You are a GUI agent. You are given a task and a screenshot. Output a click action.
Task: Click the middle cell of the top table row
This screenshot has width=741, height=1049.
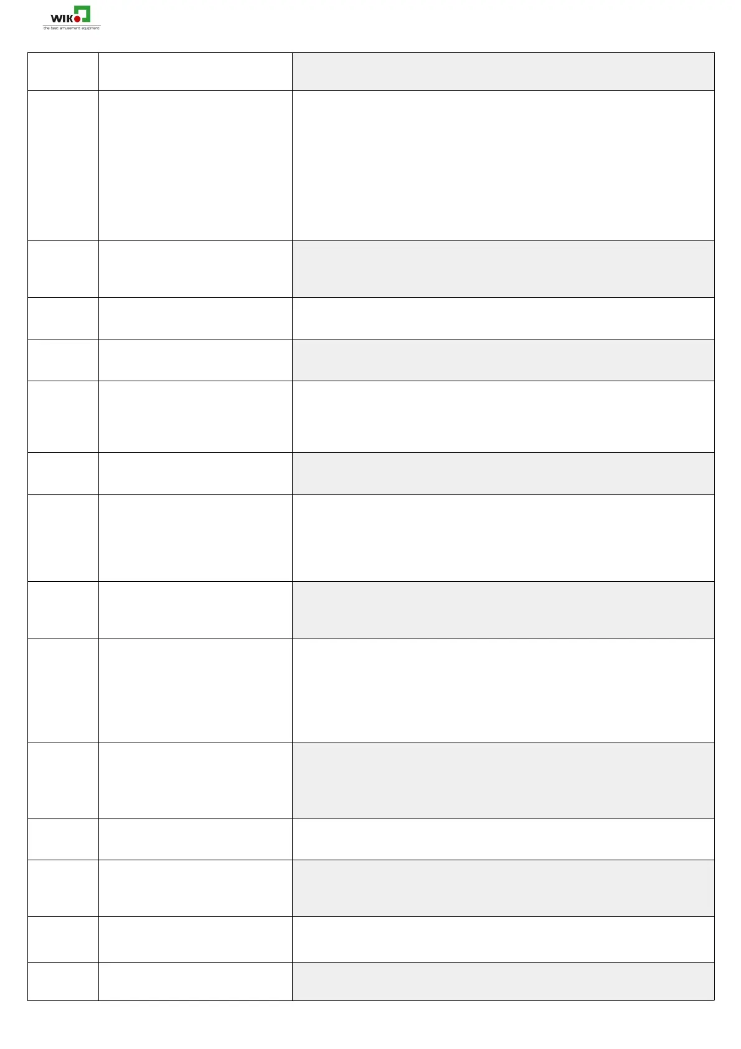coord(195,72)
